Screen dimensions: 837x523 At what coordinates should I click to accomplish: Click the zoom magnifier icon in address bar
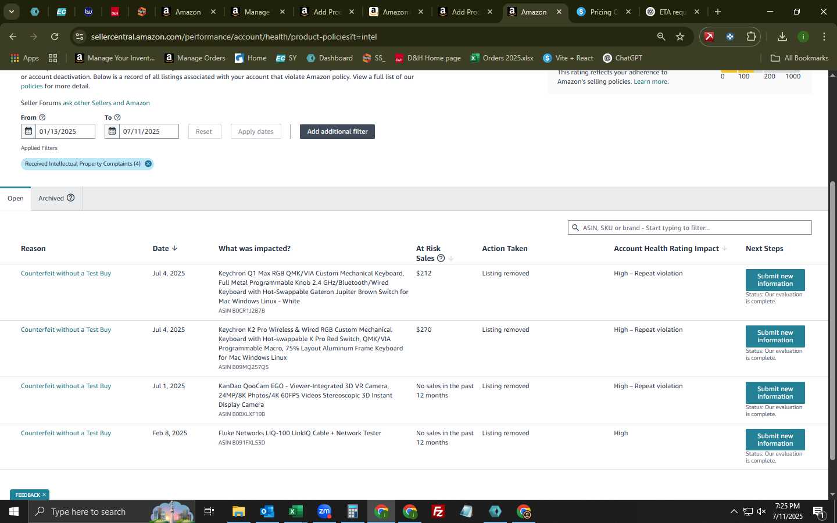(661, 37)
